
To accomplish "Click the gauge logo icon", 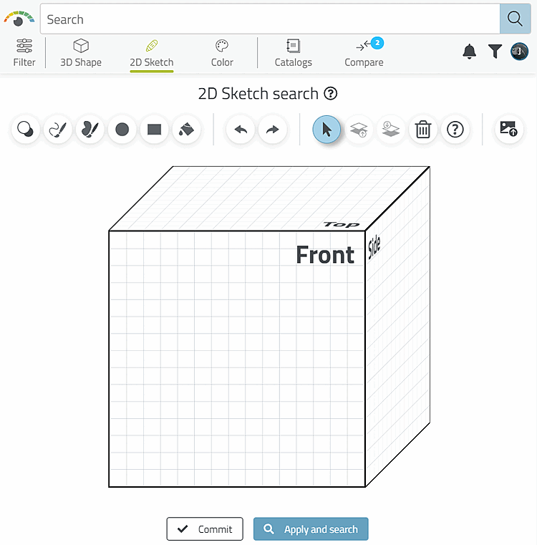I will coord(19,19).
